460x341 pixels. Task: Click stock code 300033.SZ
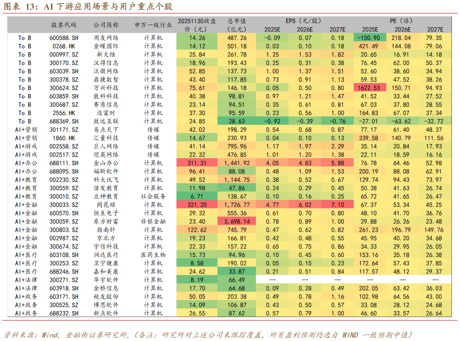[x=64, y=205]
